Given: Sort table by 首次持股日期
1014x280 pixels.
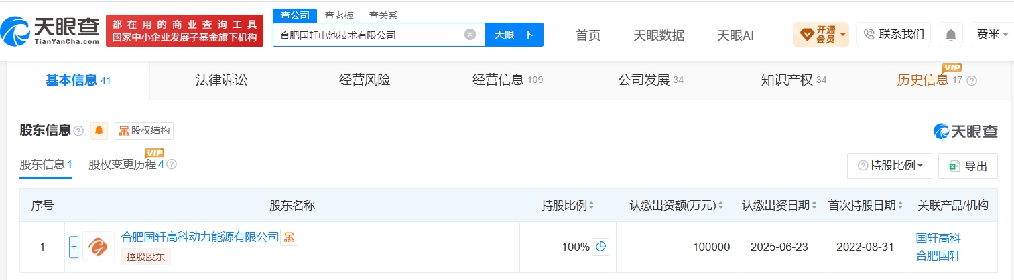Looking at the screenshot, I should [865, 205].
